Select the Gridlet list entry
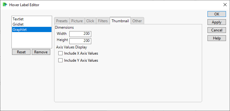The width and height of the screenshot is (230, 111). pyautogui.click(x=32, y=24)
